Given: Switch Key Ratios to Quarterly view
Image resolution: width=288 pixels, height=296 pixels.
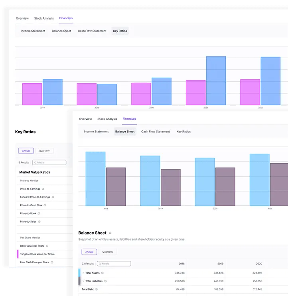Looking at the screenshot, I should click(x=44, y=151).
